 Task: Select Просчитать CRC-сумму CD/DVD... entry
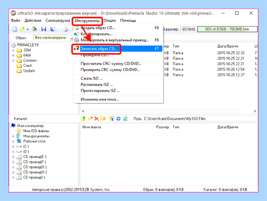tap(118, 64)
